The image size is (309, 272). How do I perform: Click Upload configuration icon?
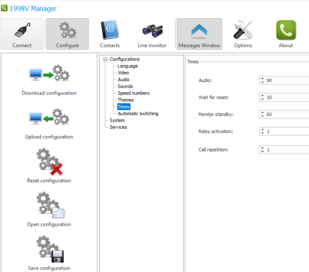point(49,118)
